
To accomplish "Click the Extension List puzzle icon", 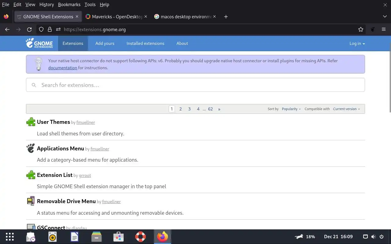I will 31,175.
